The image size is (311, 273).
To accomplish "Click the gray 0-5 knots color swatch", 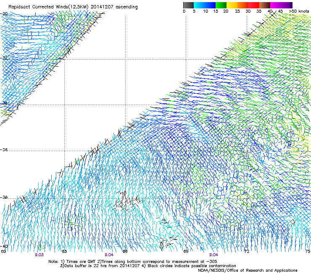I will coord(188,5).
